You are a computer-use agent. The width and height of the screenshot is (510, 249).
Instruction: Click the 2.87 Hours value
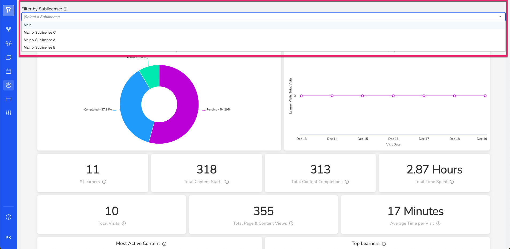coord(434,169)
